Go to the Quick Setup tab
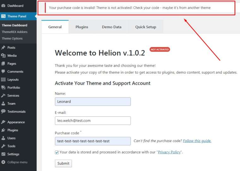Viewport: 240px width, 171px height. [x=146, y=27]
